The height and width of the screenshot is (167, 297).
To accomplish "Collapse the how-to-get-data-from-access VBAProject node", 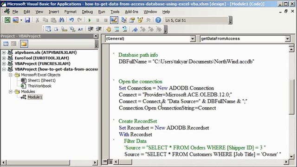I will pyautogui.click(x=4, y=69).
